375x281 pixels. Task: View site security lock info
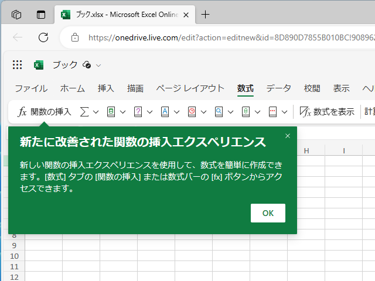75,37
